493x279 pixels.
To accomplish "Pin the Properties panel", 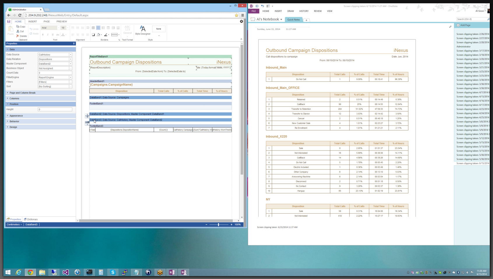I will (74, 44).
